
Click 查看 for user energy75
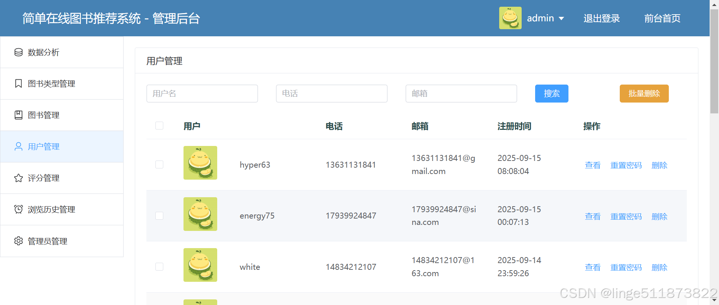click(592, 216)
